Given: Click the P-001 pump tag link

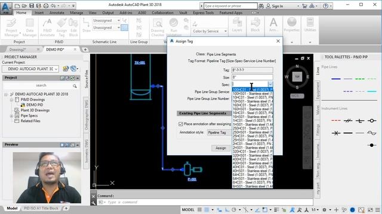Looking at the screenshot, I should click(192, 180).
